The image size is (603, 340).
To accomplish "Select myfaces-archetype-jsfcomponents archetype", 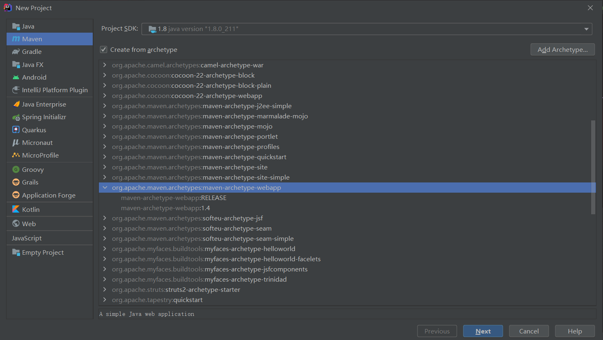I will tap(210, 269).
